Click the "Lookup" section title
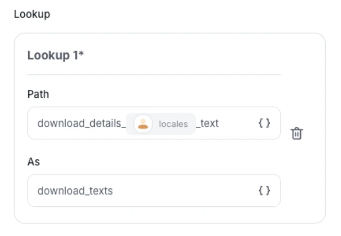Viewport: 341px width, 236px height. [32, 14]
